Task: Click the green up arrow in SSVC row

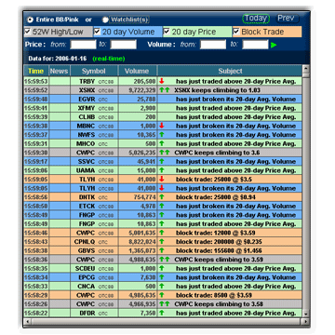Action: (161, 161)
